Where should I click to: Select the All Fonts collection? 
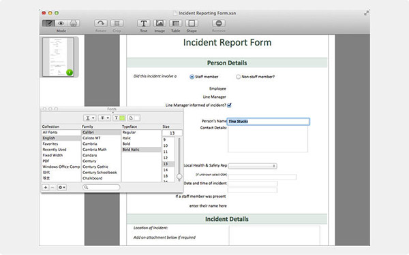(61, 133)
